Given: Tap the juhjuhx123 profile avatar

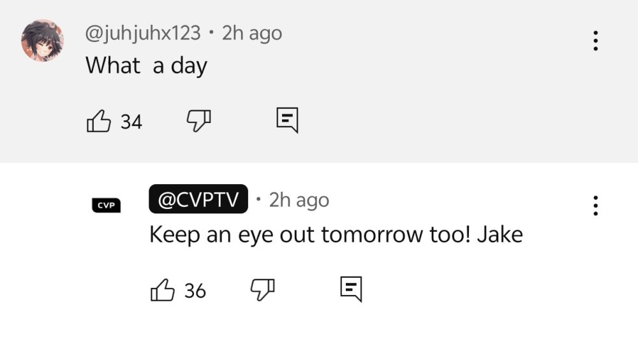Looking at the screenshot, I should (43, 40).
